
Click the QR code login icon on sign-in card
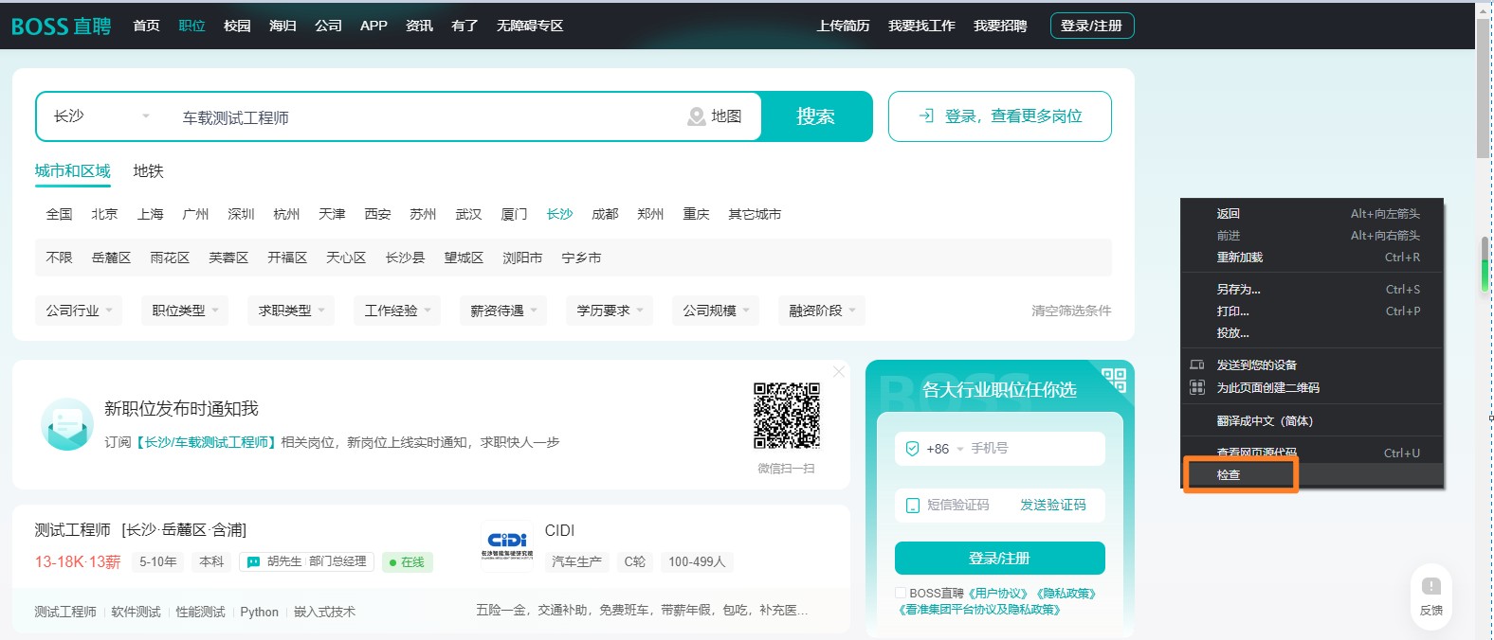[x=1114, y=380]
